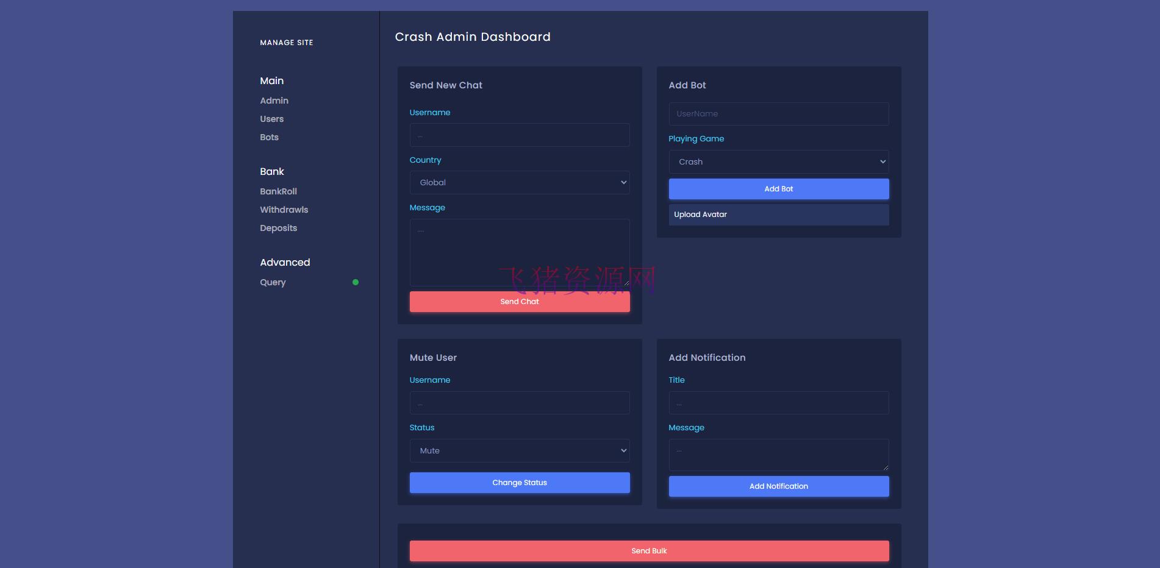1160x568 pixels.
Task: Focus the Send New Chat username field
Action: coord(519,135)
